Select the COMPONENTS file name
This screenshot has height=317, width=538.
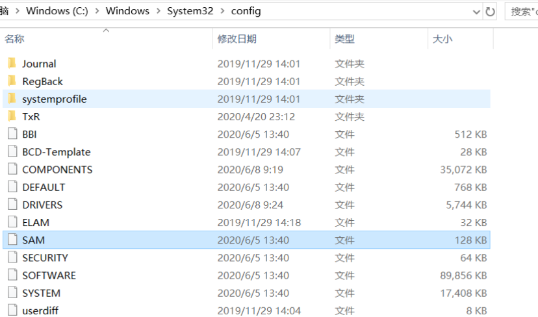coord(57,170)
